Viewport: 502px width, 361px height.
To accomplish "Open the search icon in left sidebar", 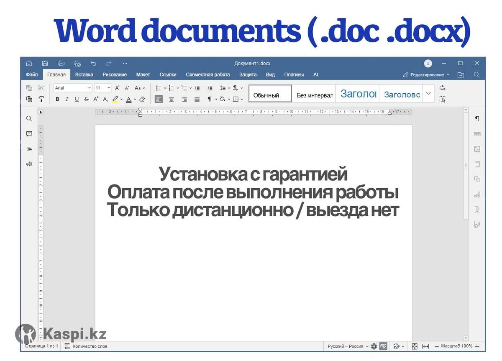I will click(x=29, y=119).
